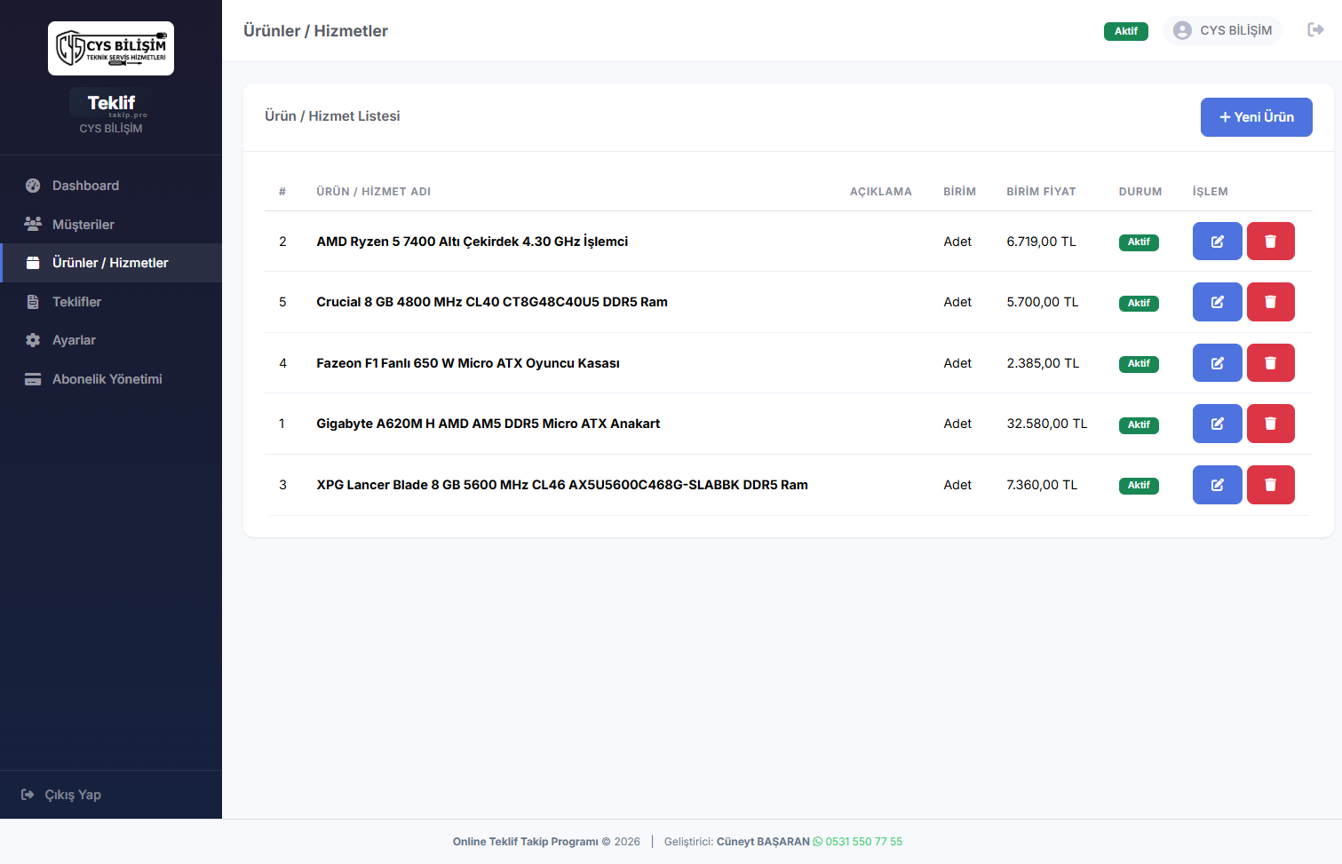Edit the XPG Lancer Blade Ram product
Image resolution: width=1342 pixels, height=864 pixels.
click(1218, 485)
